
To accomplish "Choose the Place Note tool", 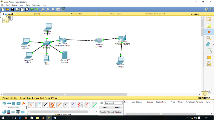I will [x=209, y=26].
